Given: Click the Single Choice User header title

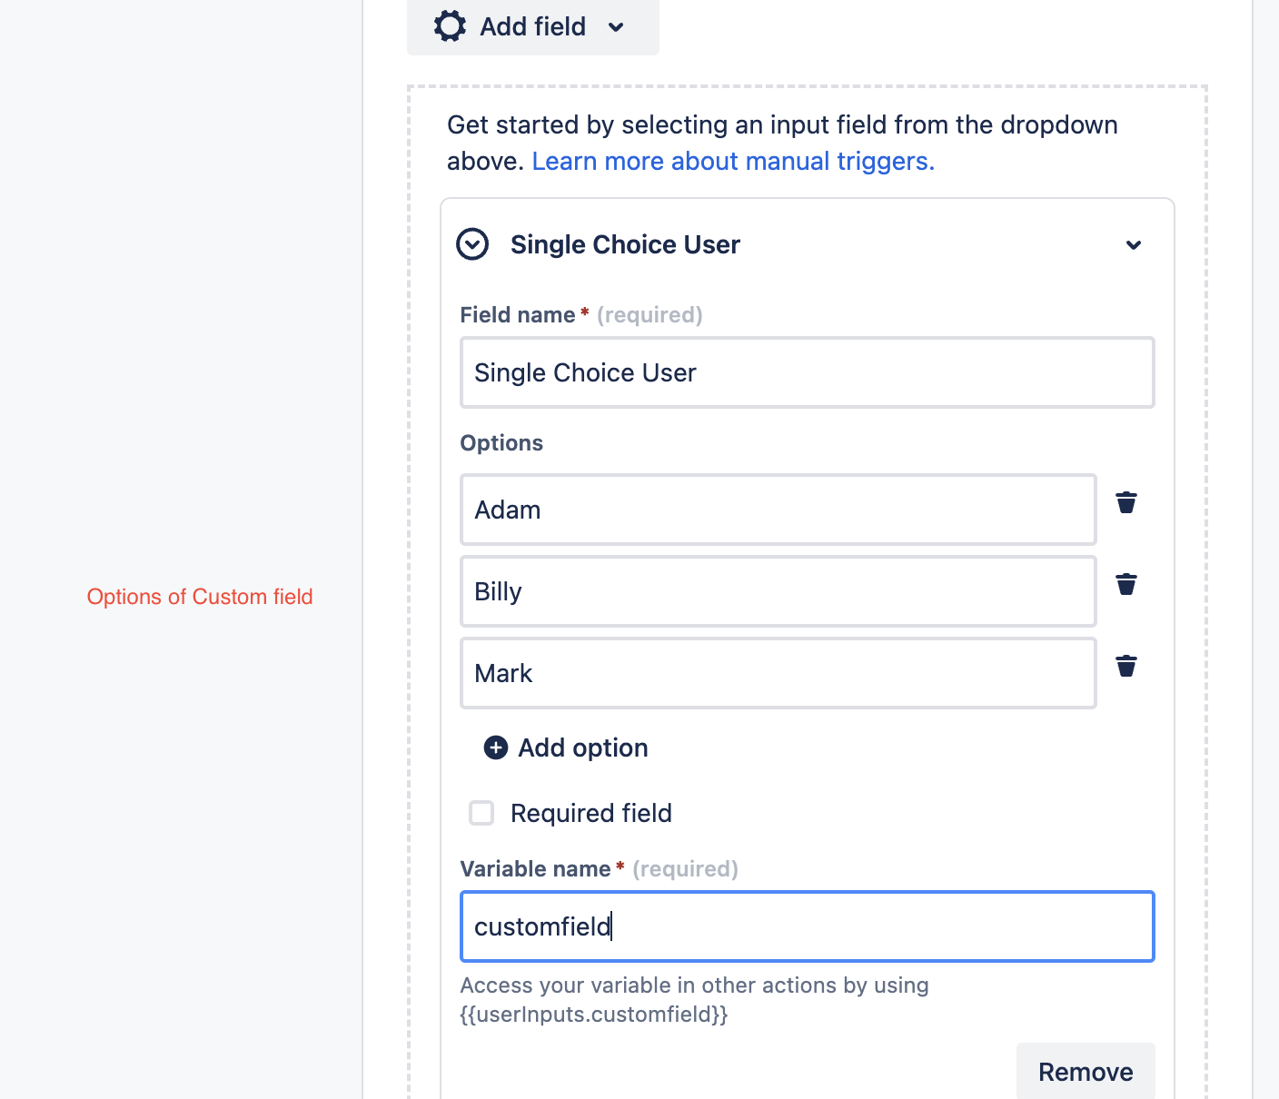Looking at the screenshot, I should (625, 244).
